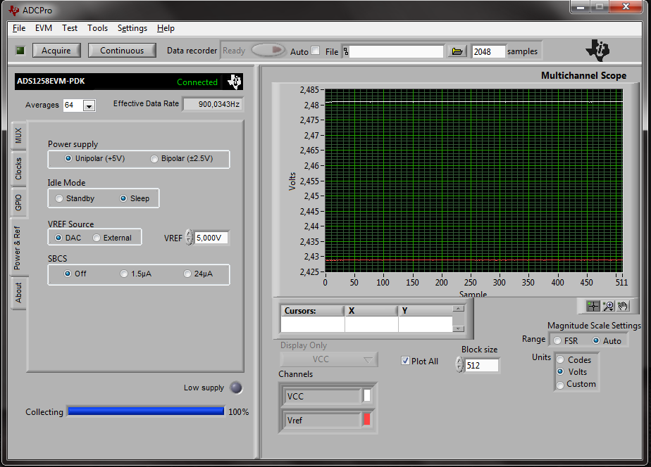Set Range to Auto
The height and width of the screenshot is (467, 651).
click(x=596, y=340)
